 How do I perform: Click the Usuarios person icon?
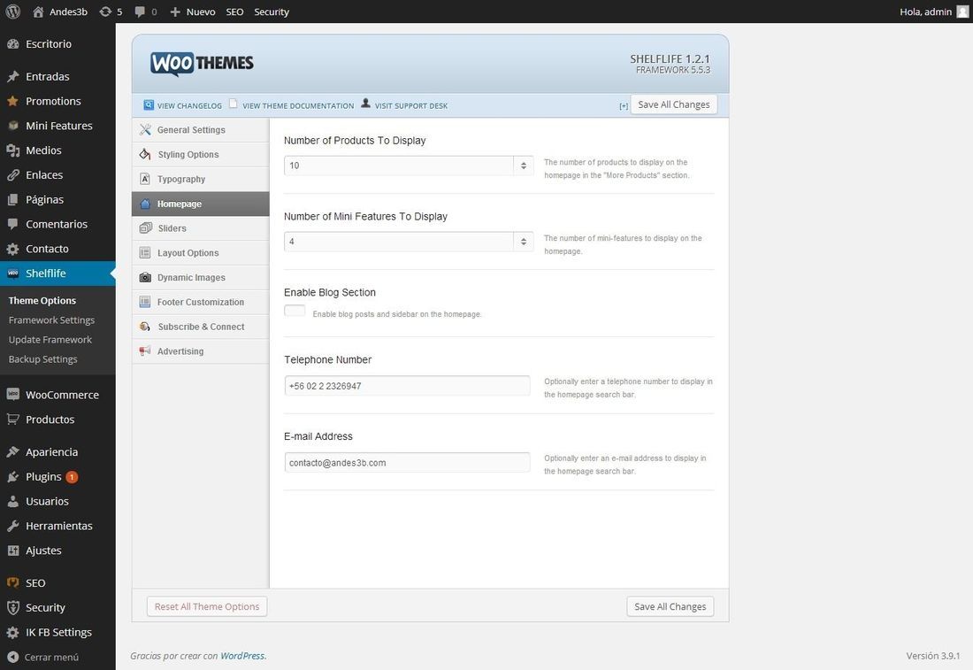(12, 501)
